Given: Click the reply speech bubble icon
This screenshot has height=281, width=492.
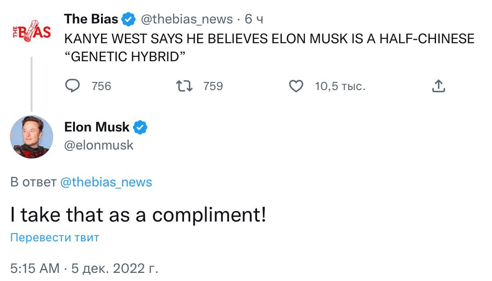Looking at the screenshot, I should click(73, 86).
